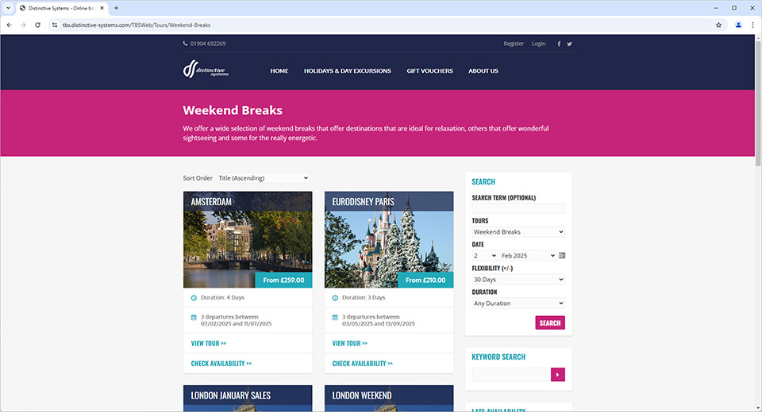The width and height of the screenshot is (762, 412).
Task: Click the 'Weekend Breaks' page heading
Action: pos(233,110)
